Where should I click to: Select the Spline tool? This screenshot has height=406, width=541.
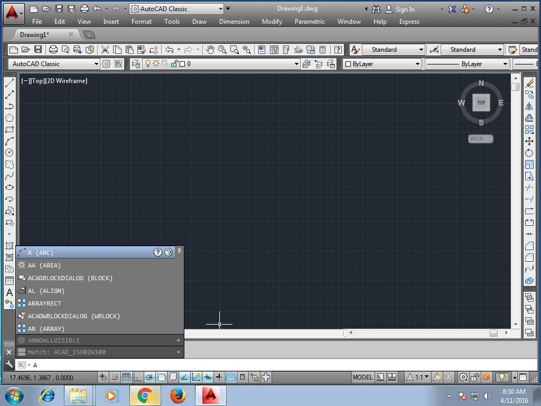(9, 176)
